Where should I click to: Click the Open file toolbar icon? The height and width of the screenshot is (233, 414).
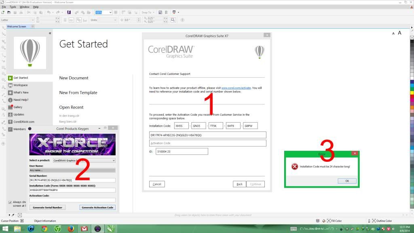coord(9,13)
